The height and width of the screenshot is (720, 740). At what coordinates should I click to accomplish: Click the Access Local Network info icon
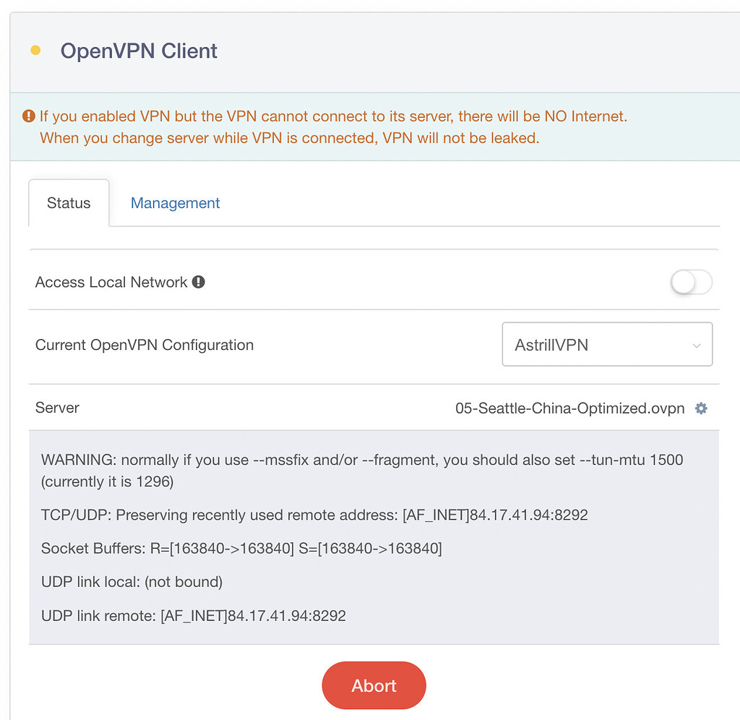click(198, 282)
